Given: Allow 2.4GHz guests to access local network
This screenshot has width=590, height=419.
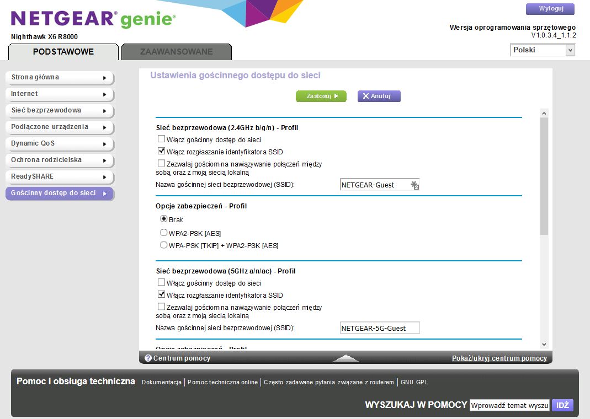Looking at the screenshot, I should [161, 163].
